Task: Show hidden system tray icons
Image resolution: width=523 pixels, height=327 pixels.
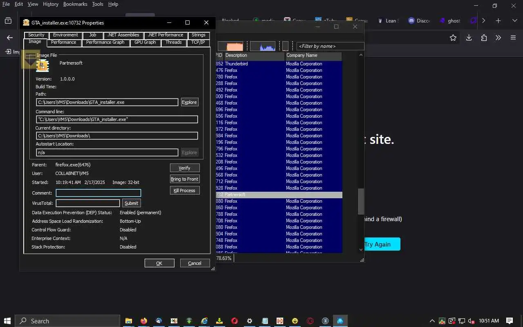Action: pyautogui.click(x=432, y=321)
